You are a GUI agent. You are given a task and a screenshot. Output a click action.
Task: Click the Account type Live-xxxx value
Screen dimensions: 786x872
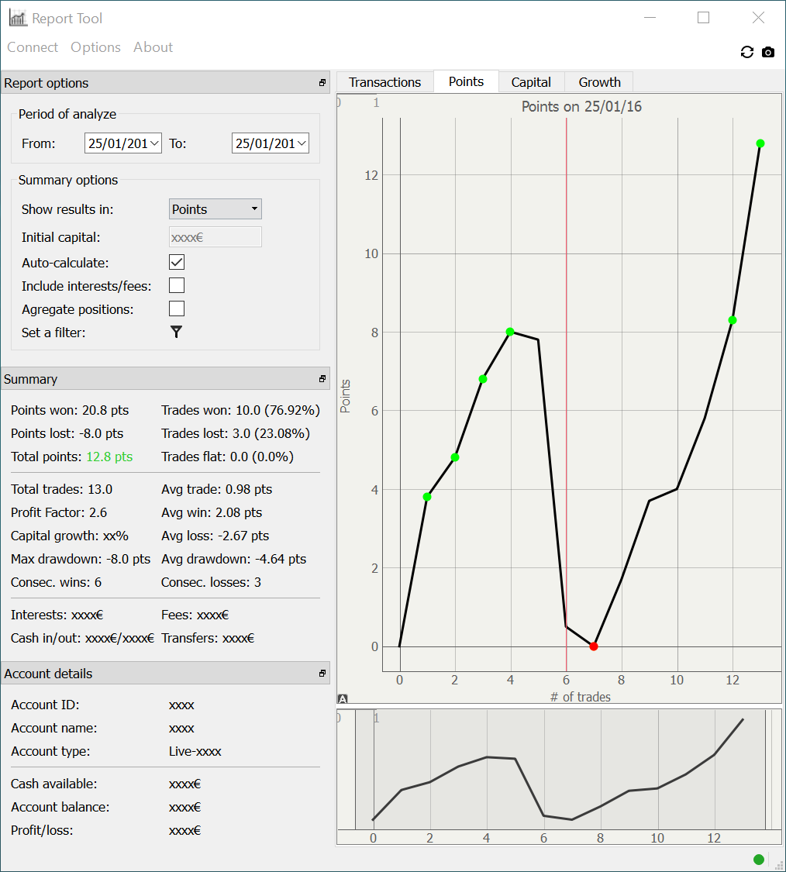coord(195,751)
